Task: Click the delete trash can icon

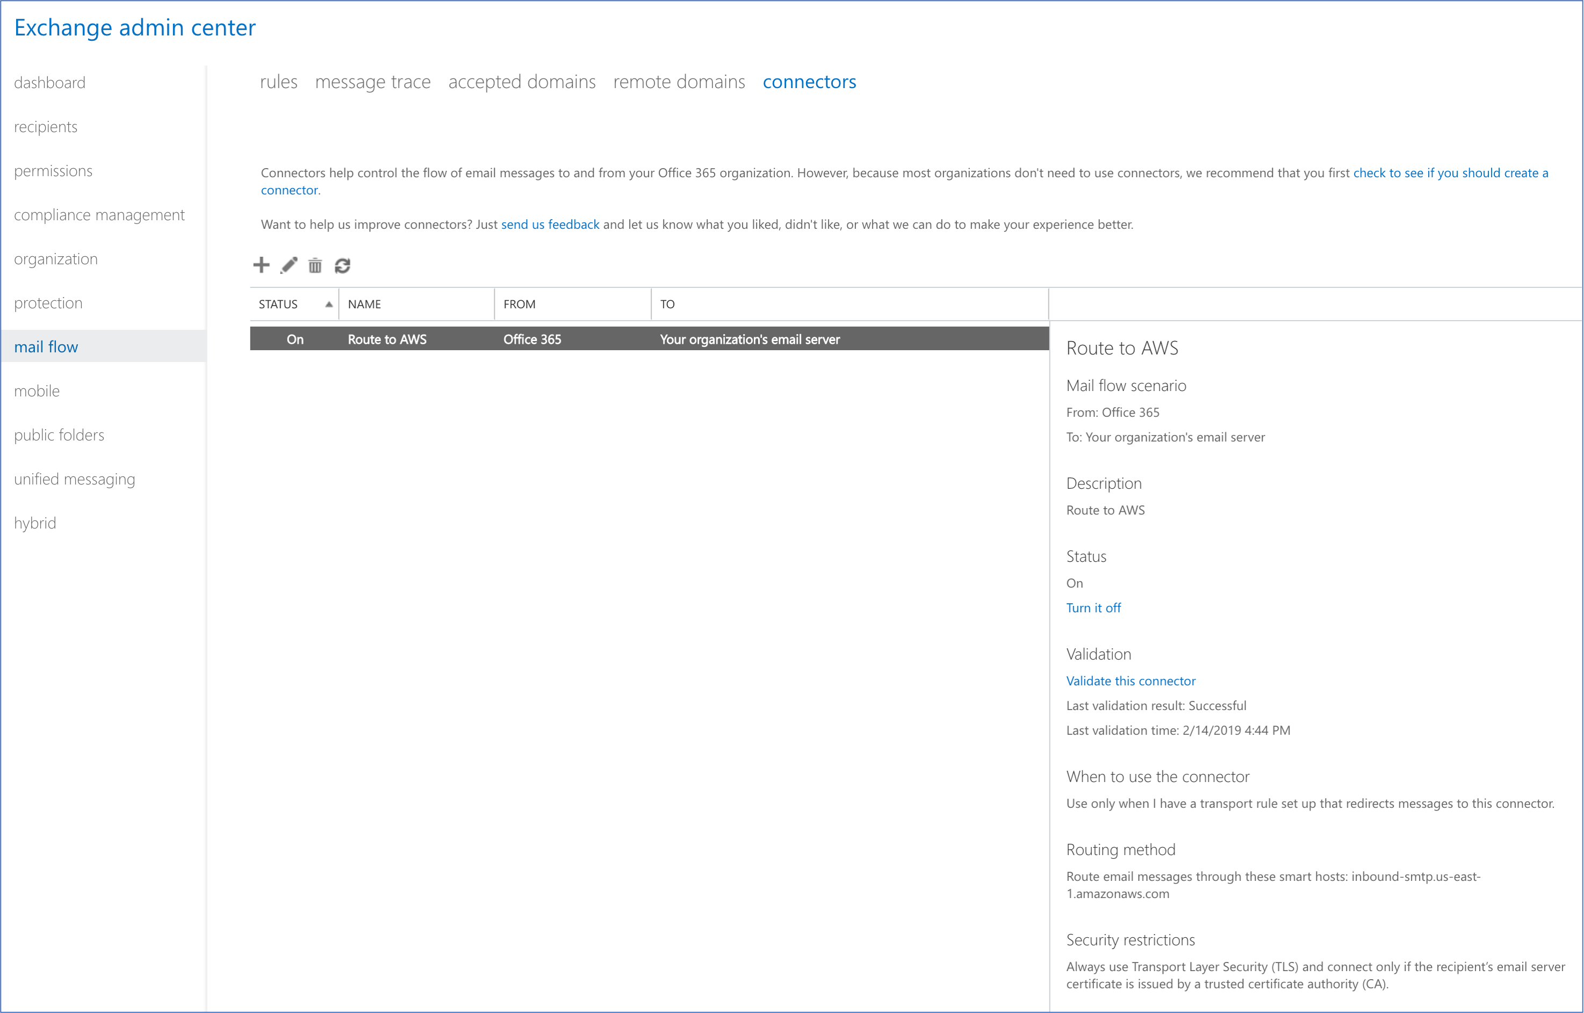Action: coord(315,265)
